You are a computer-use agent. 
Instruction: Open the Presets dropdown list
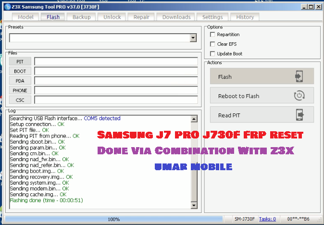pos(193,38)
